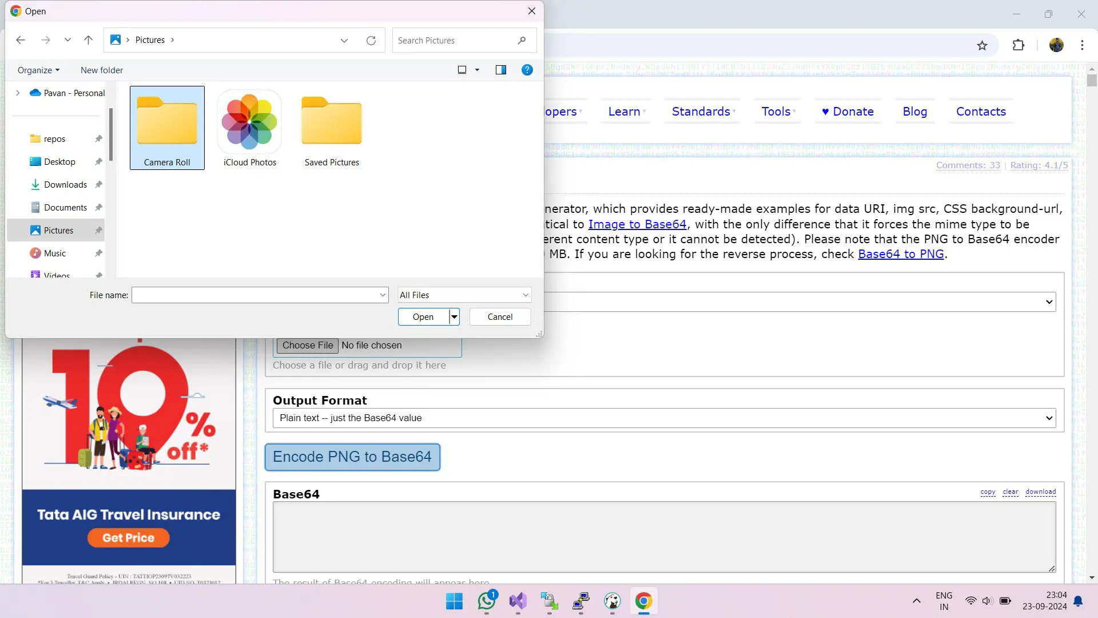The width and height of the screenshot is (1098, 618).
Task: Go back in the Open dialog
Action: [21, 40]
